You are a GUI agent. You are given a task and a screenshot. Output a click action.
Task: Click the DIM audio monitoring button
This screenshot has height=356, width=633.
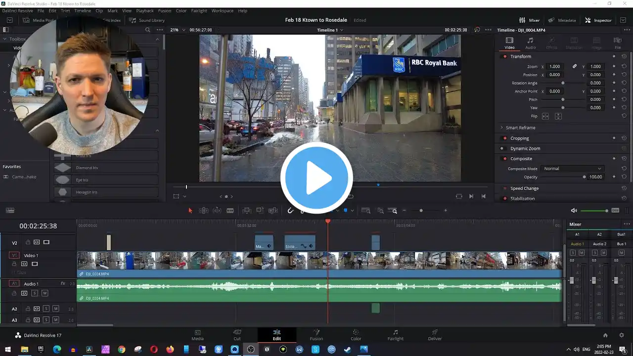[x=615, y=211]
